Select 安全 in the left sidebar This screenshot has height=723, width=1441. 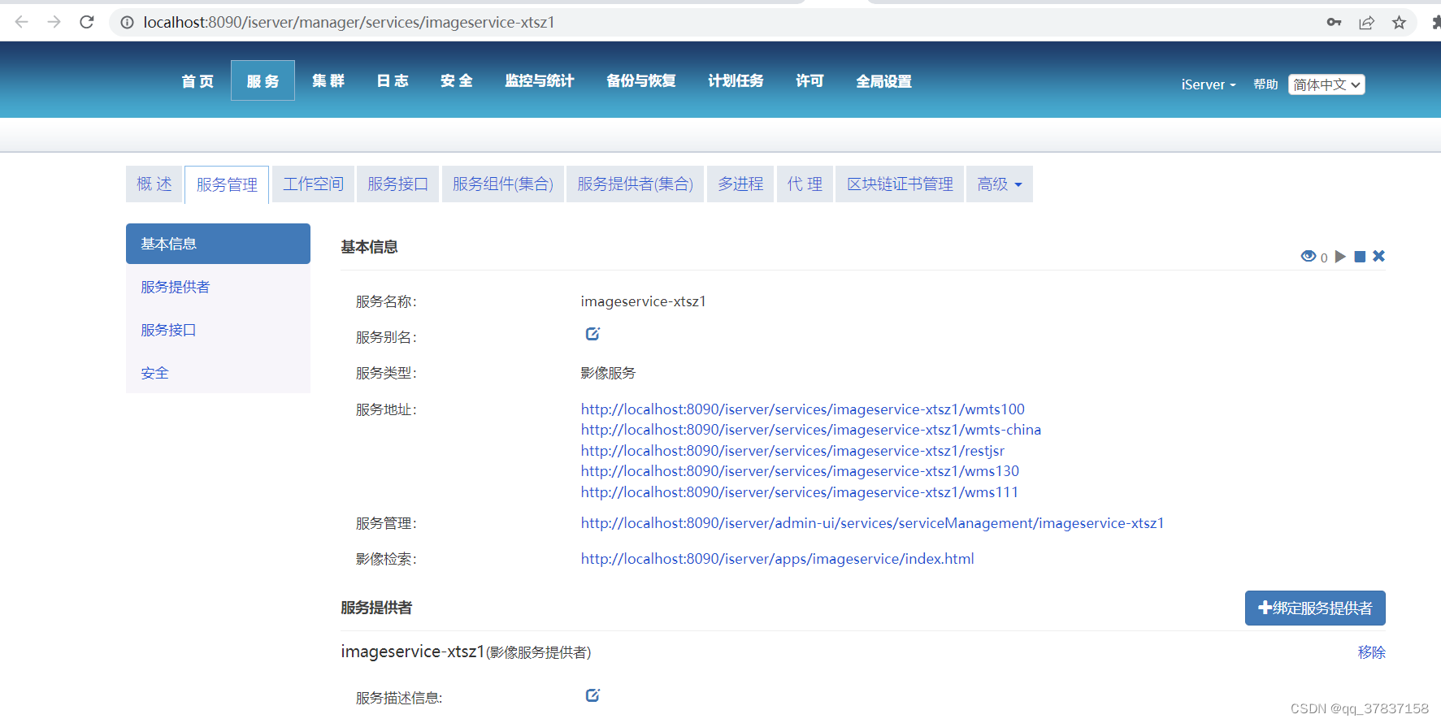[218, 373]
